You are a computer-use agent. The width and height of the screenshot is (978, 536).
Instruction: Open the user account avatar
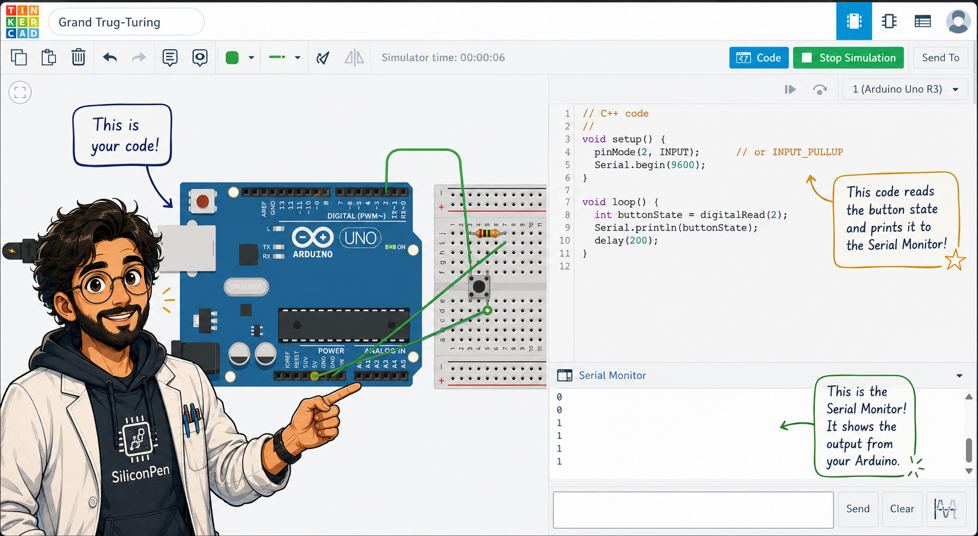pos(958,21)
